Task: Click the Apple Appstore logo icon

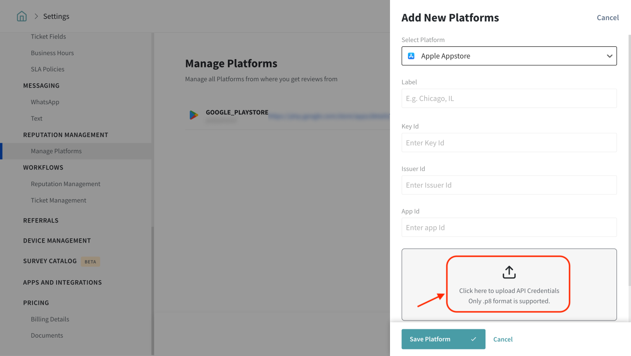Action: pyautogui.click(x=411, y=56)
